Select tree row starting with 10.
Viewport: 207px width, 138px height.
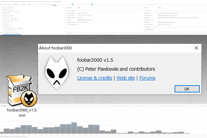[x=11, y=20]
